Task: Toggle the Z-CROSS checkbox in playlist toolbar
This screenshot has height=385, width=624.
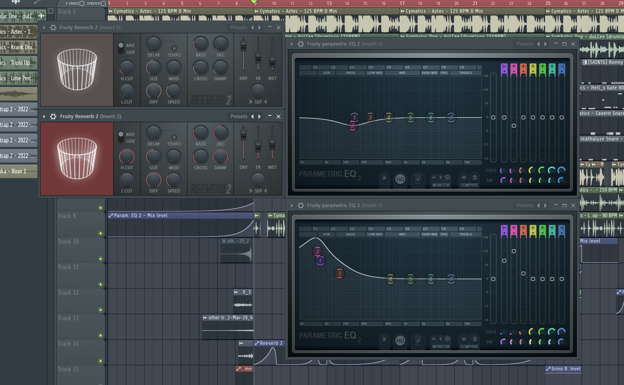Action: pos(82,3)
